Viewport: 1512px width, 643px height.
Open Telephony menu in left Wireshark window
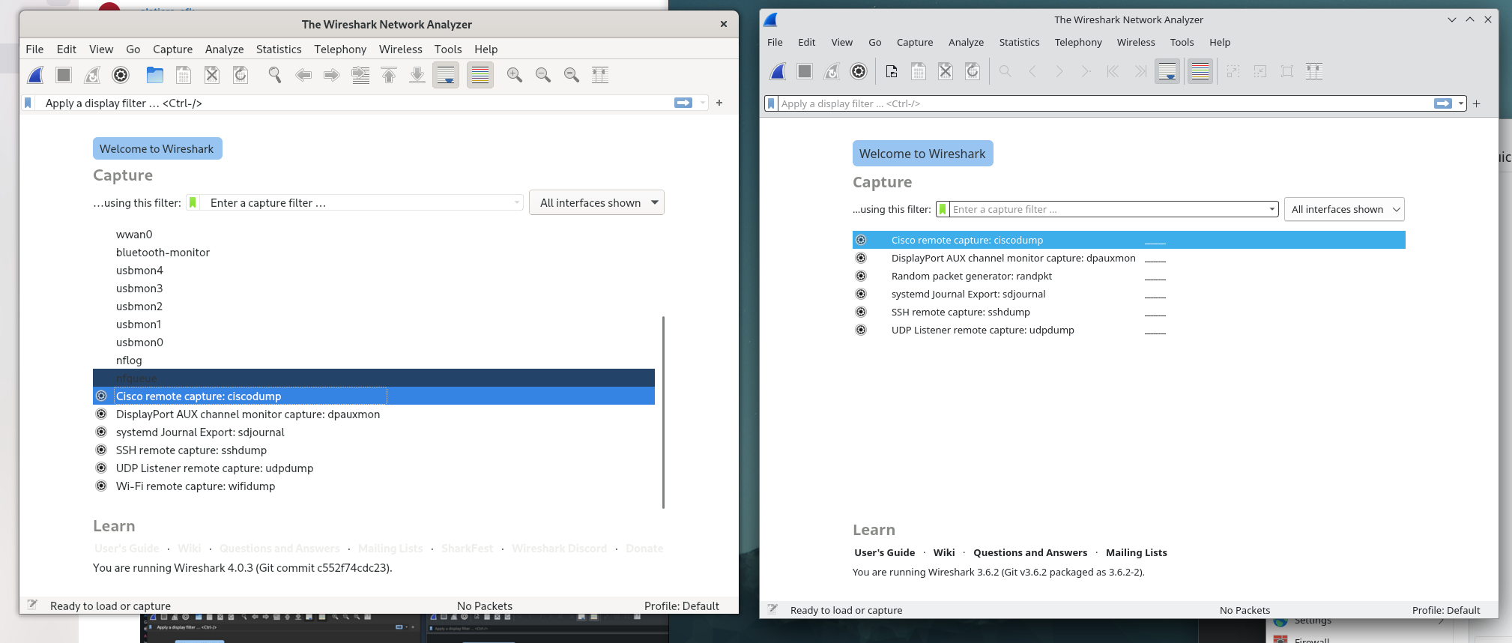[x=340, y=49]
